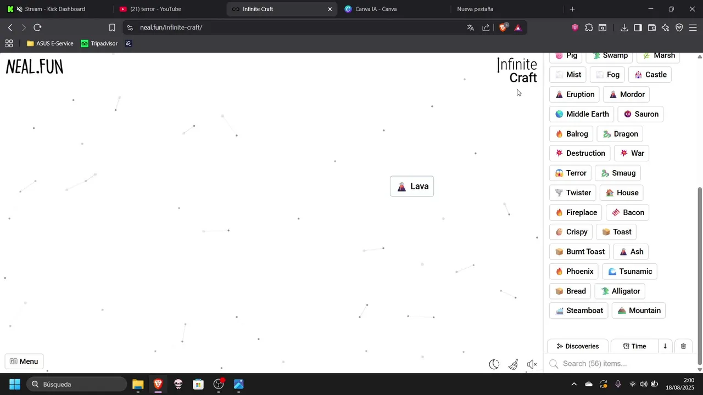Select the House element
Screen dimensions: 703x395
point(622,193)
